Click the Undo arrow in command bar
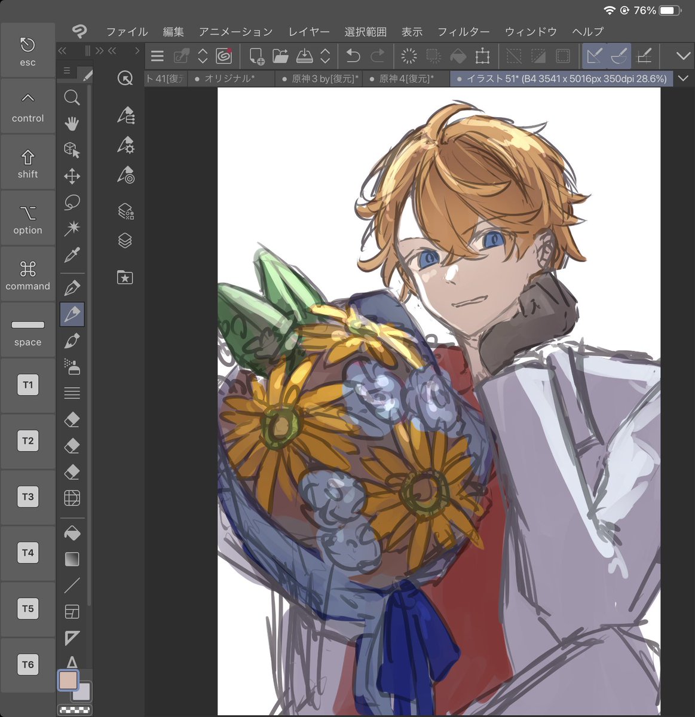 click(353, 57)
